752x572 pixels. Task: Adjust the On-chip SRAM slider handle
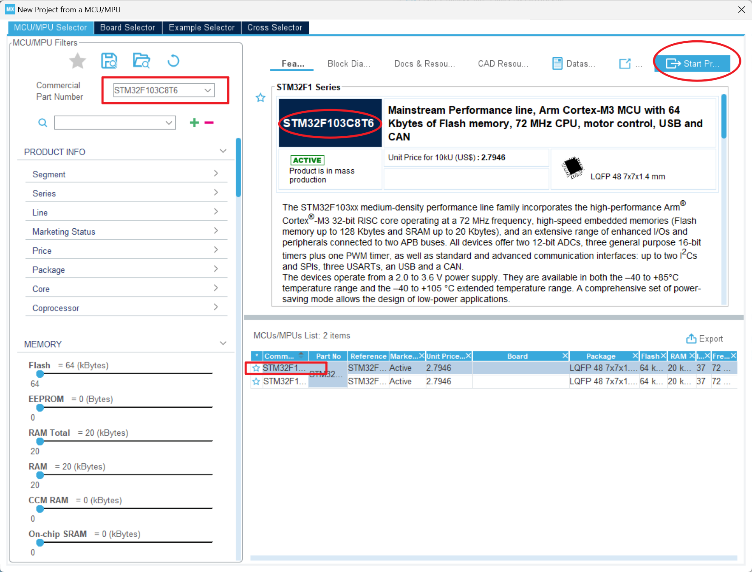(x=40, y=542)
